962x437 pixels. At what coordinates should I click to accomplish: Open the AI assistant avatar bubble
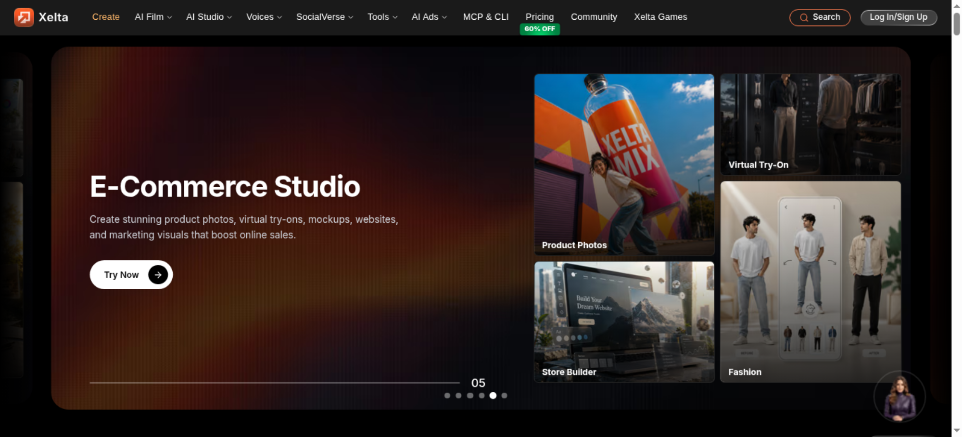pos(899,397)
